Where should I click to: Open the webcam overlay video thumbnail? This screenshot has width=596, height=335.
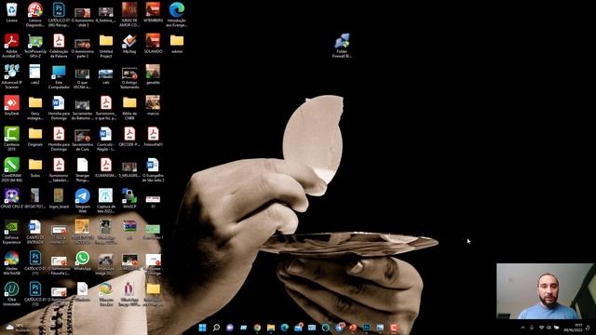pos(545,291)
